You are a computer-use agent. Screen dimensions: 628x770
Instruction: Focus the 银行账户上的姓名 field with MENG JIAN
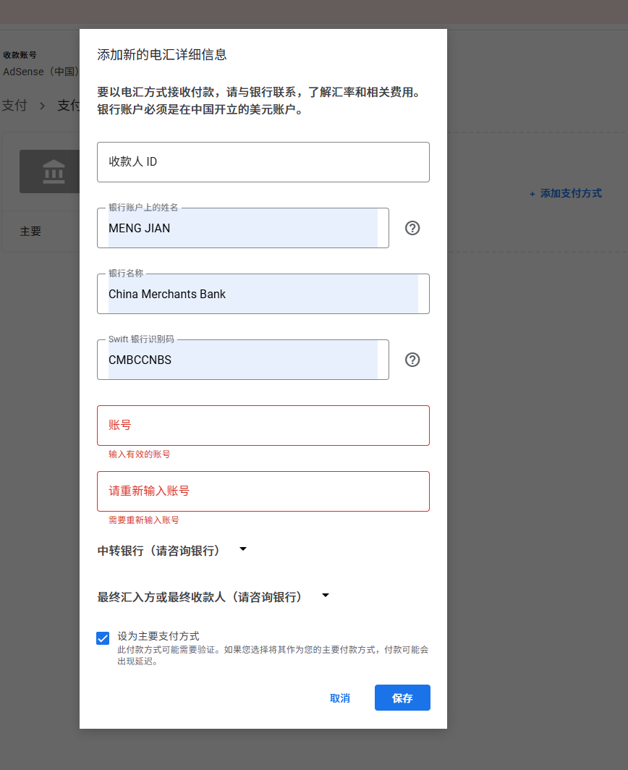pyautogui.click(x=243, y=228)
